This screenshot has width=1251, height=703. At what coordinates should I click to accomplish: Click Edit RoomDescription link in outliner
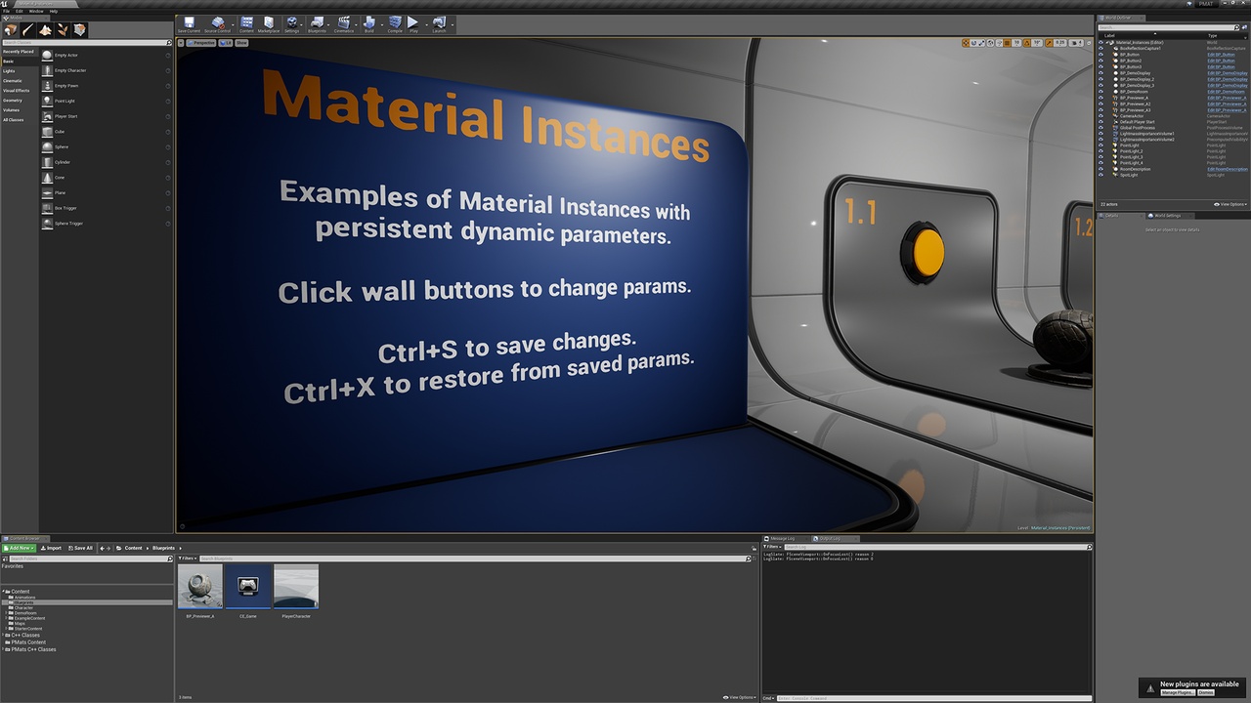(x=1228, y=170)
